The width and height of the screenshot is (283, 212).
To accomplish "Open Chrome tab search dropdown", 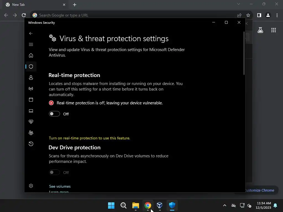I will [239, 4].
